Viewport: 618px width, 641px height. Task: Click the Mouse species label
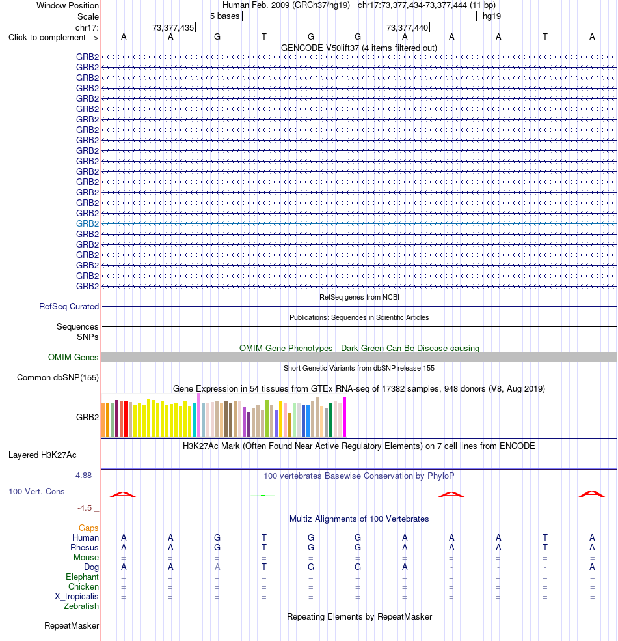coord(86,557)
